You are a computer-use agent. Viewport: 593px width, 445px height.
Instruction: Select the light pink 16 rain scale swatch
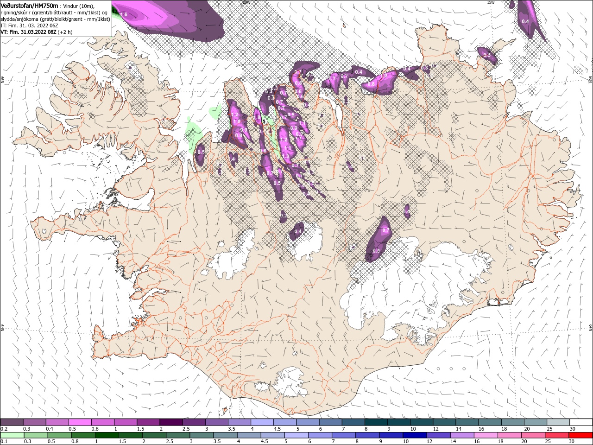coord(486,435)
